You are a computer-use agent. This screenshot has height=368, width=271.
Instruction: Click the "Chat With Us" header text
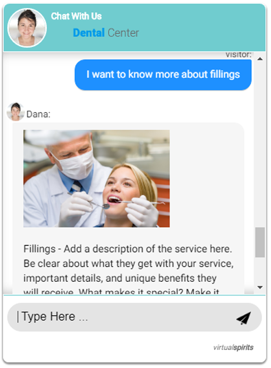76,16
